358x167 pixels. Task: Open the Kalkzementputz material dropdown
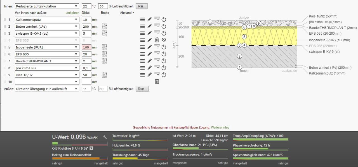pyautogui.click(x=47, y=20)
